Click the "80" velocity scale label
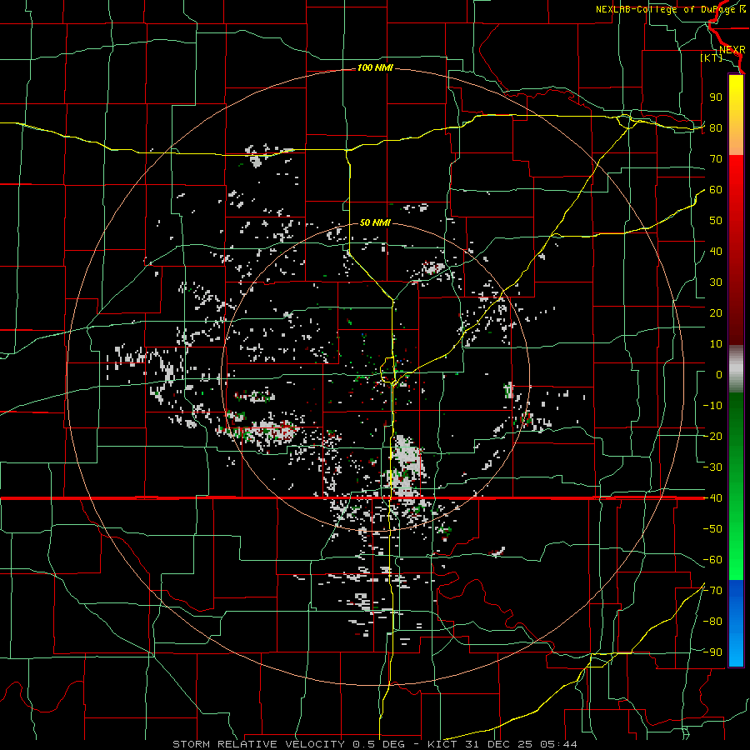The image size is (750, 750). (716, 128)
